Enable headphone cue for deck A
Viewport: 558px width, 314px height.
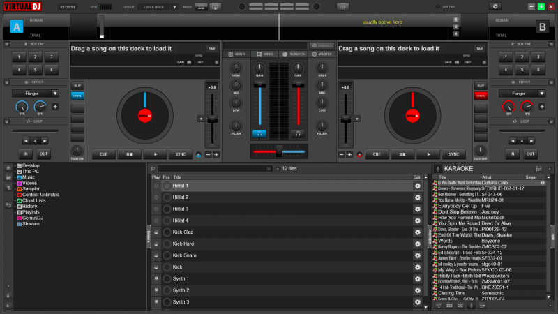tap(259, 134)
